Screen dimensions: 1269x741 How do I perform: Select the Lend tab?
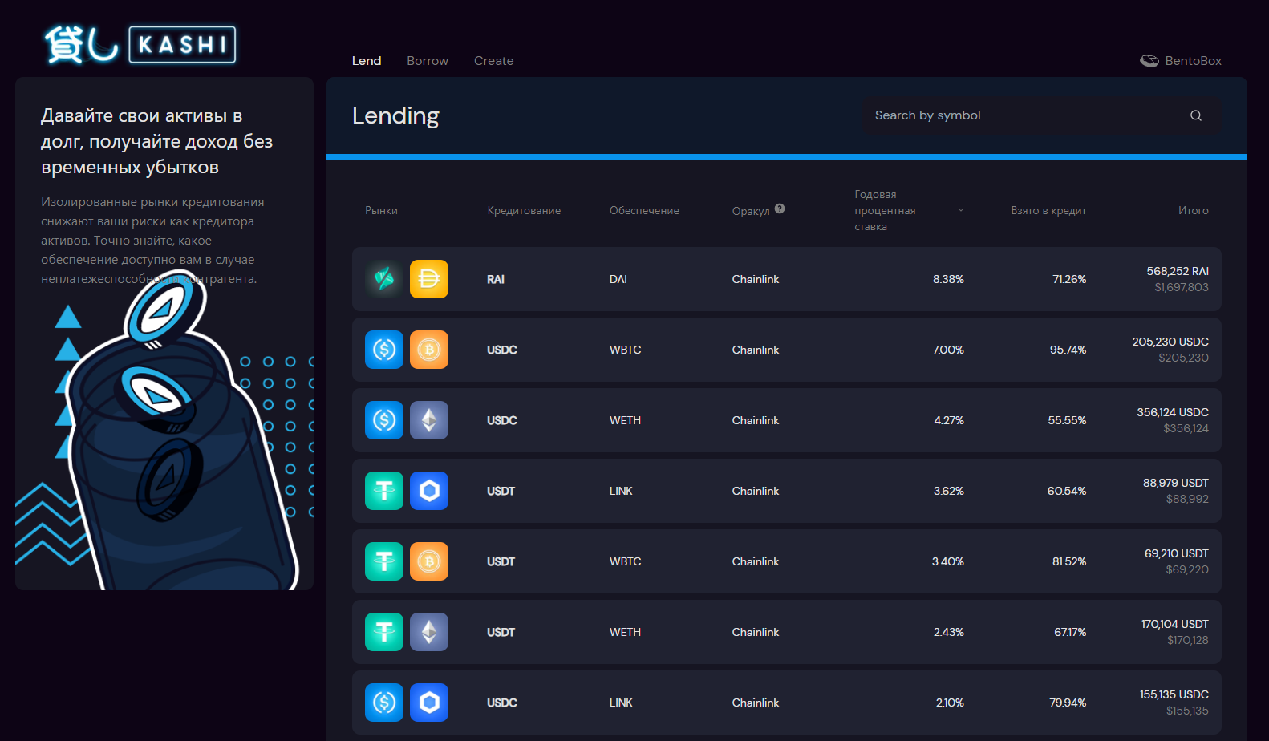pos(367,61)
